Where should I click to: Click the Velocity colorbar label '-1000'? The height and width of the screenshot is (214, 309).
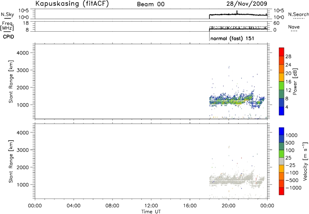pos(294,188)
